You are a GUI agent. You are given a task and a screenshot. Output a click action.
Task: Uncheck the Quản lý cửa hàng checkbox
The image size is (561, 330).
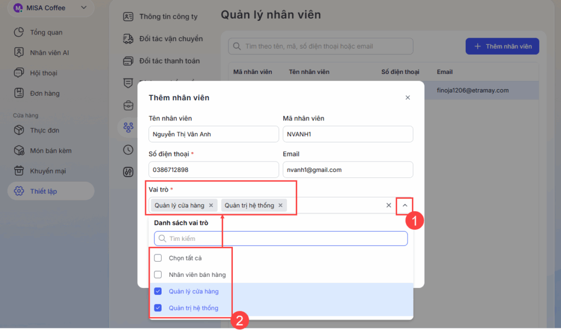point(158,291)
